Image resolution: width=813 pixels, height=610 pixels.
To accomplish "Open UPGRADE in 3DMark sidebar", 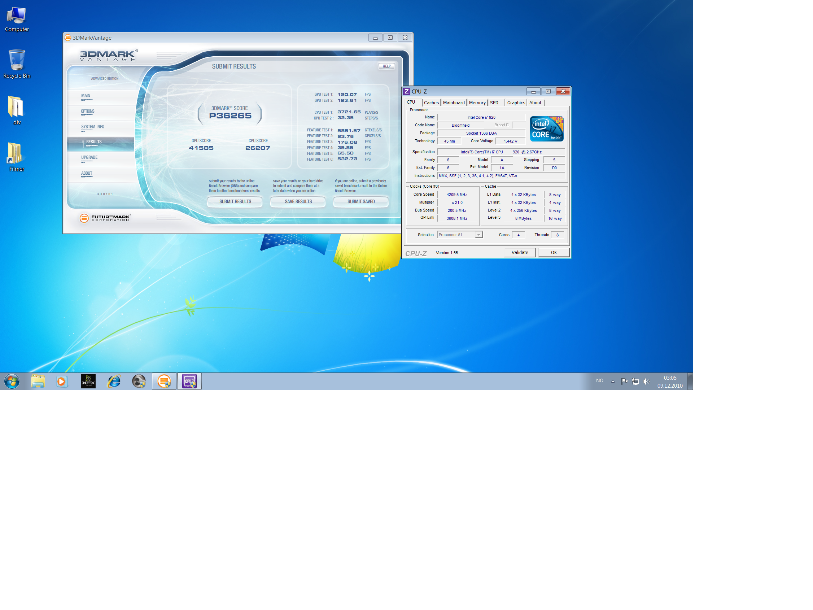I will 101,159.
